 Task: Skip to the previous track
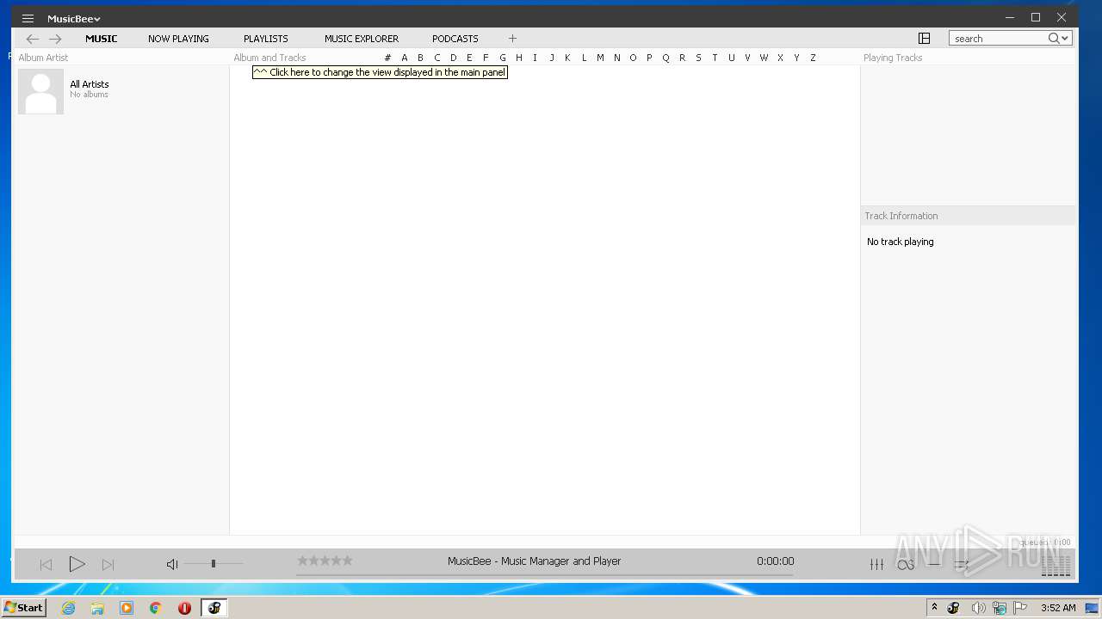46,565
